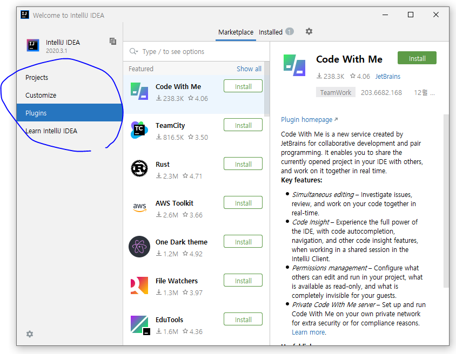
Task: Select the One Dark theme plugin name
Action: (181, 242)
